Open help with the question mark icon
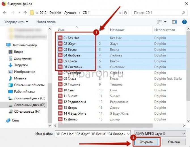The height and width of the screenshot is (147, 190). pyautogui.click(x=184, y=22)
